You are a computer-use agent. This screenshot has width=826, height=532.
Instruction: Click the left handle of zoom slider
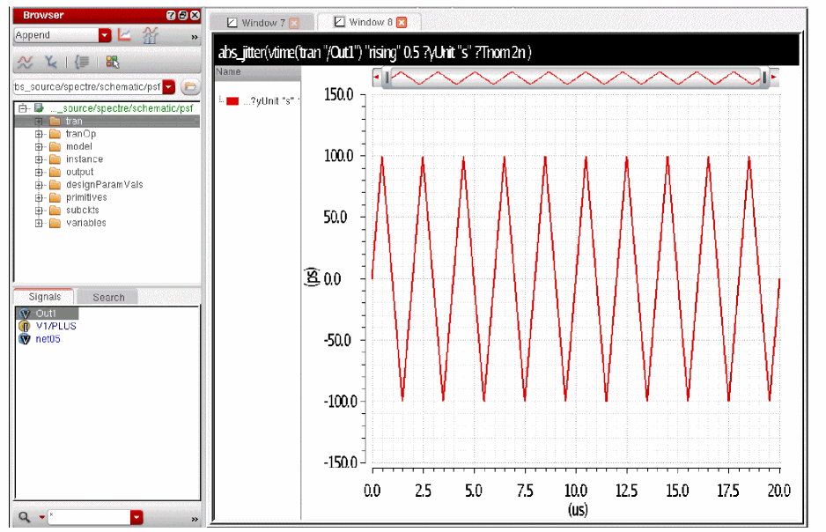tap(385, 78)
